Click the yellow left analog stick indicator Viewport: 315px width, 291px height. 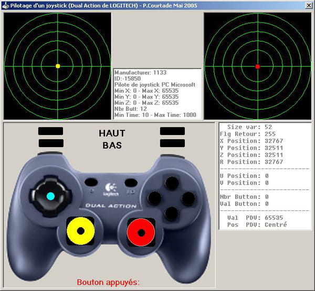pos(80,231)
